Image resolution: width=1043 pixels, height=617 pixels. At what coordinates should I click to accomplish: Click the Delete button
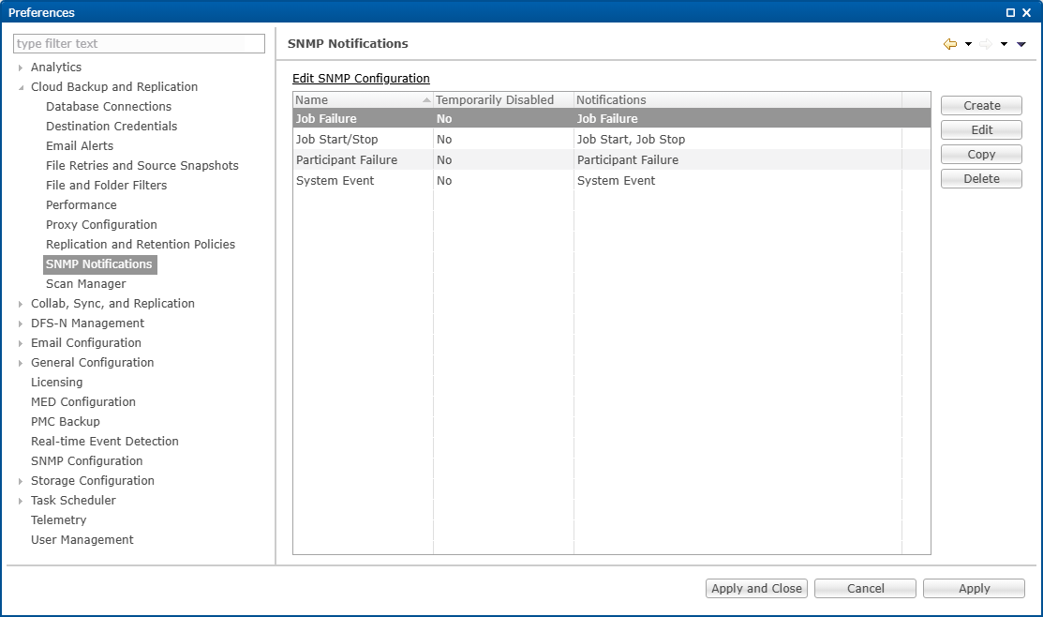pos(981,178)
